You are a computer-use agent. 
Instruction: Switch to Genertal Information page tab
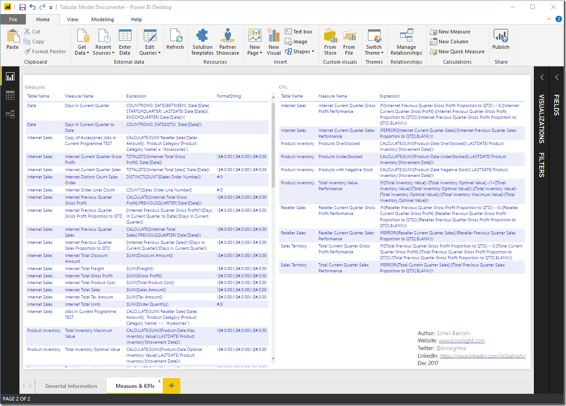pos(71,386)
